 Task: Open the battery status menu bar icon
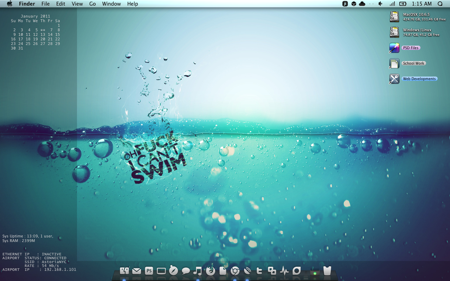[403, 4]
